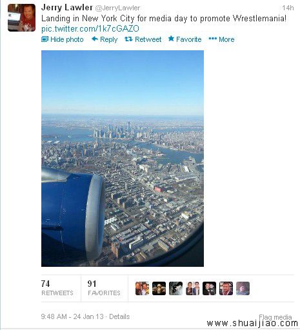Click the Retweet arrows icon
Image resolution: width=300 pixels, height=330 pixels.
(x=128, y=39)
